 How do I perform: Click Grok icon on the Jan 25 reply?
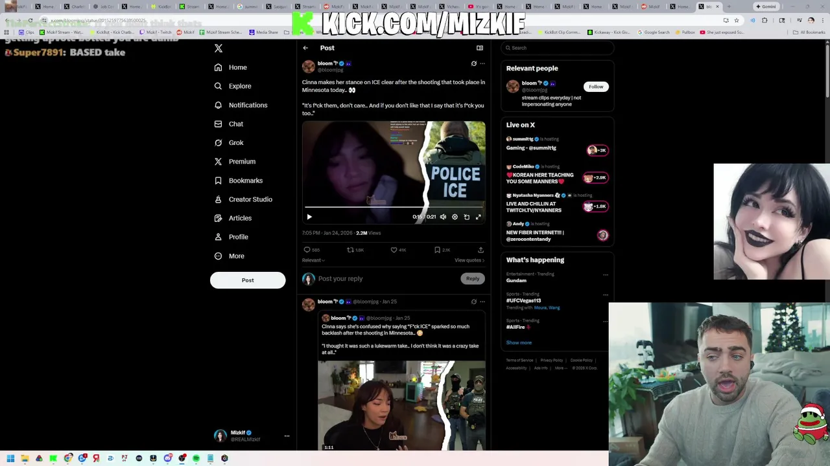tap(473, 302)
